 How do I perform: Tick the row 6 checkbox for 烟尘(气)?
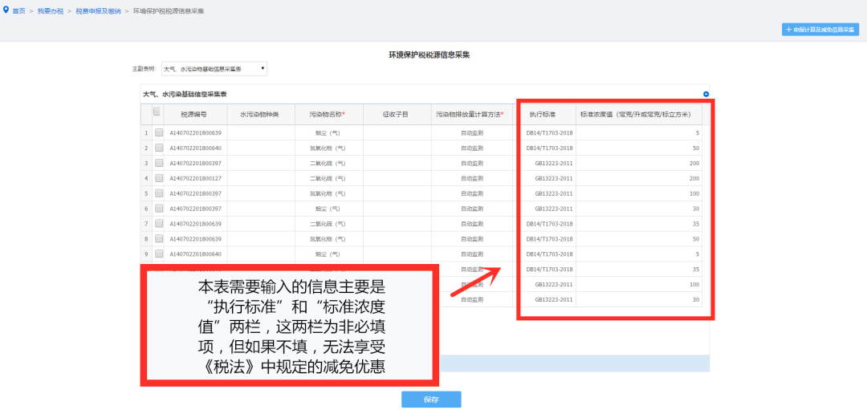(x=159, y=209)
